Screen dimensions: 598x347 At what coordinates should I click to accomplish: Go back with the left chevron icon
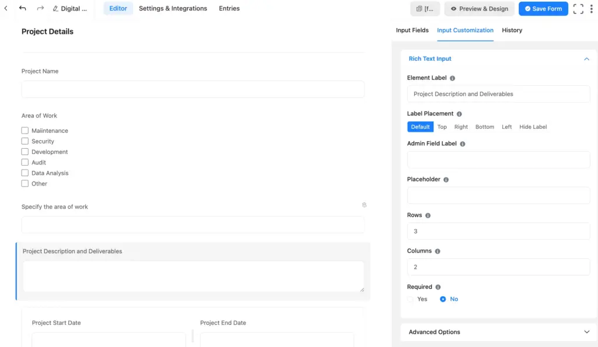(6, 8)
